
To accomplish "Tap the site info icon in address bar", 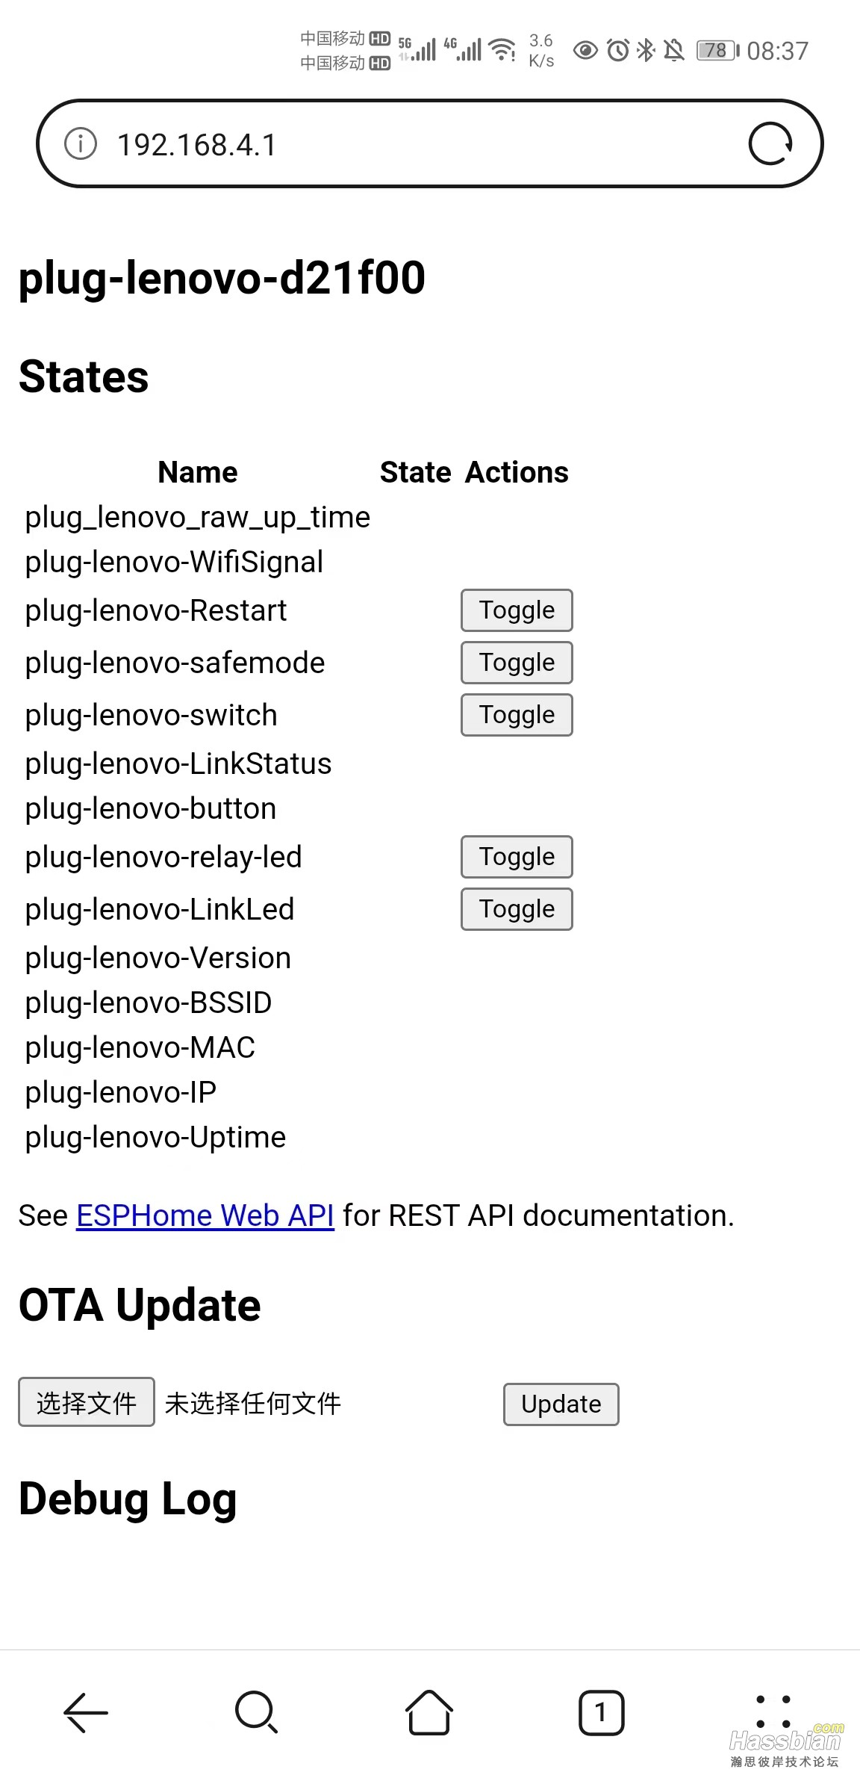I will (x=81, y=143).
